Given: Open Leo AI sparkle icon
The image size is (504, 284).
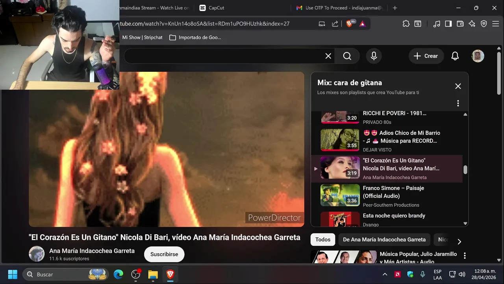Looking at the screenshot, I should click(x=472, y=24).
